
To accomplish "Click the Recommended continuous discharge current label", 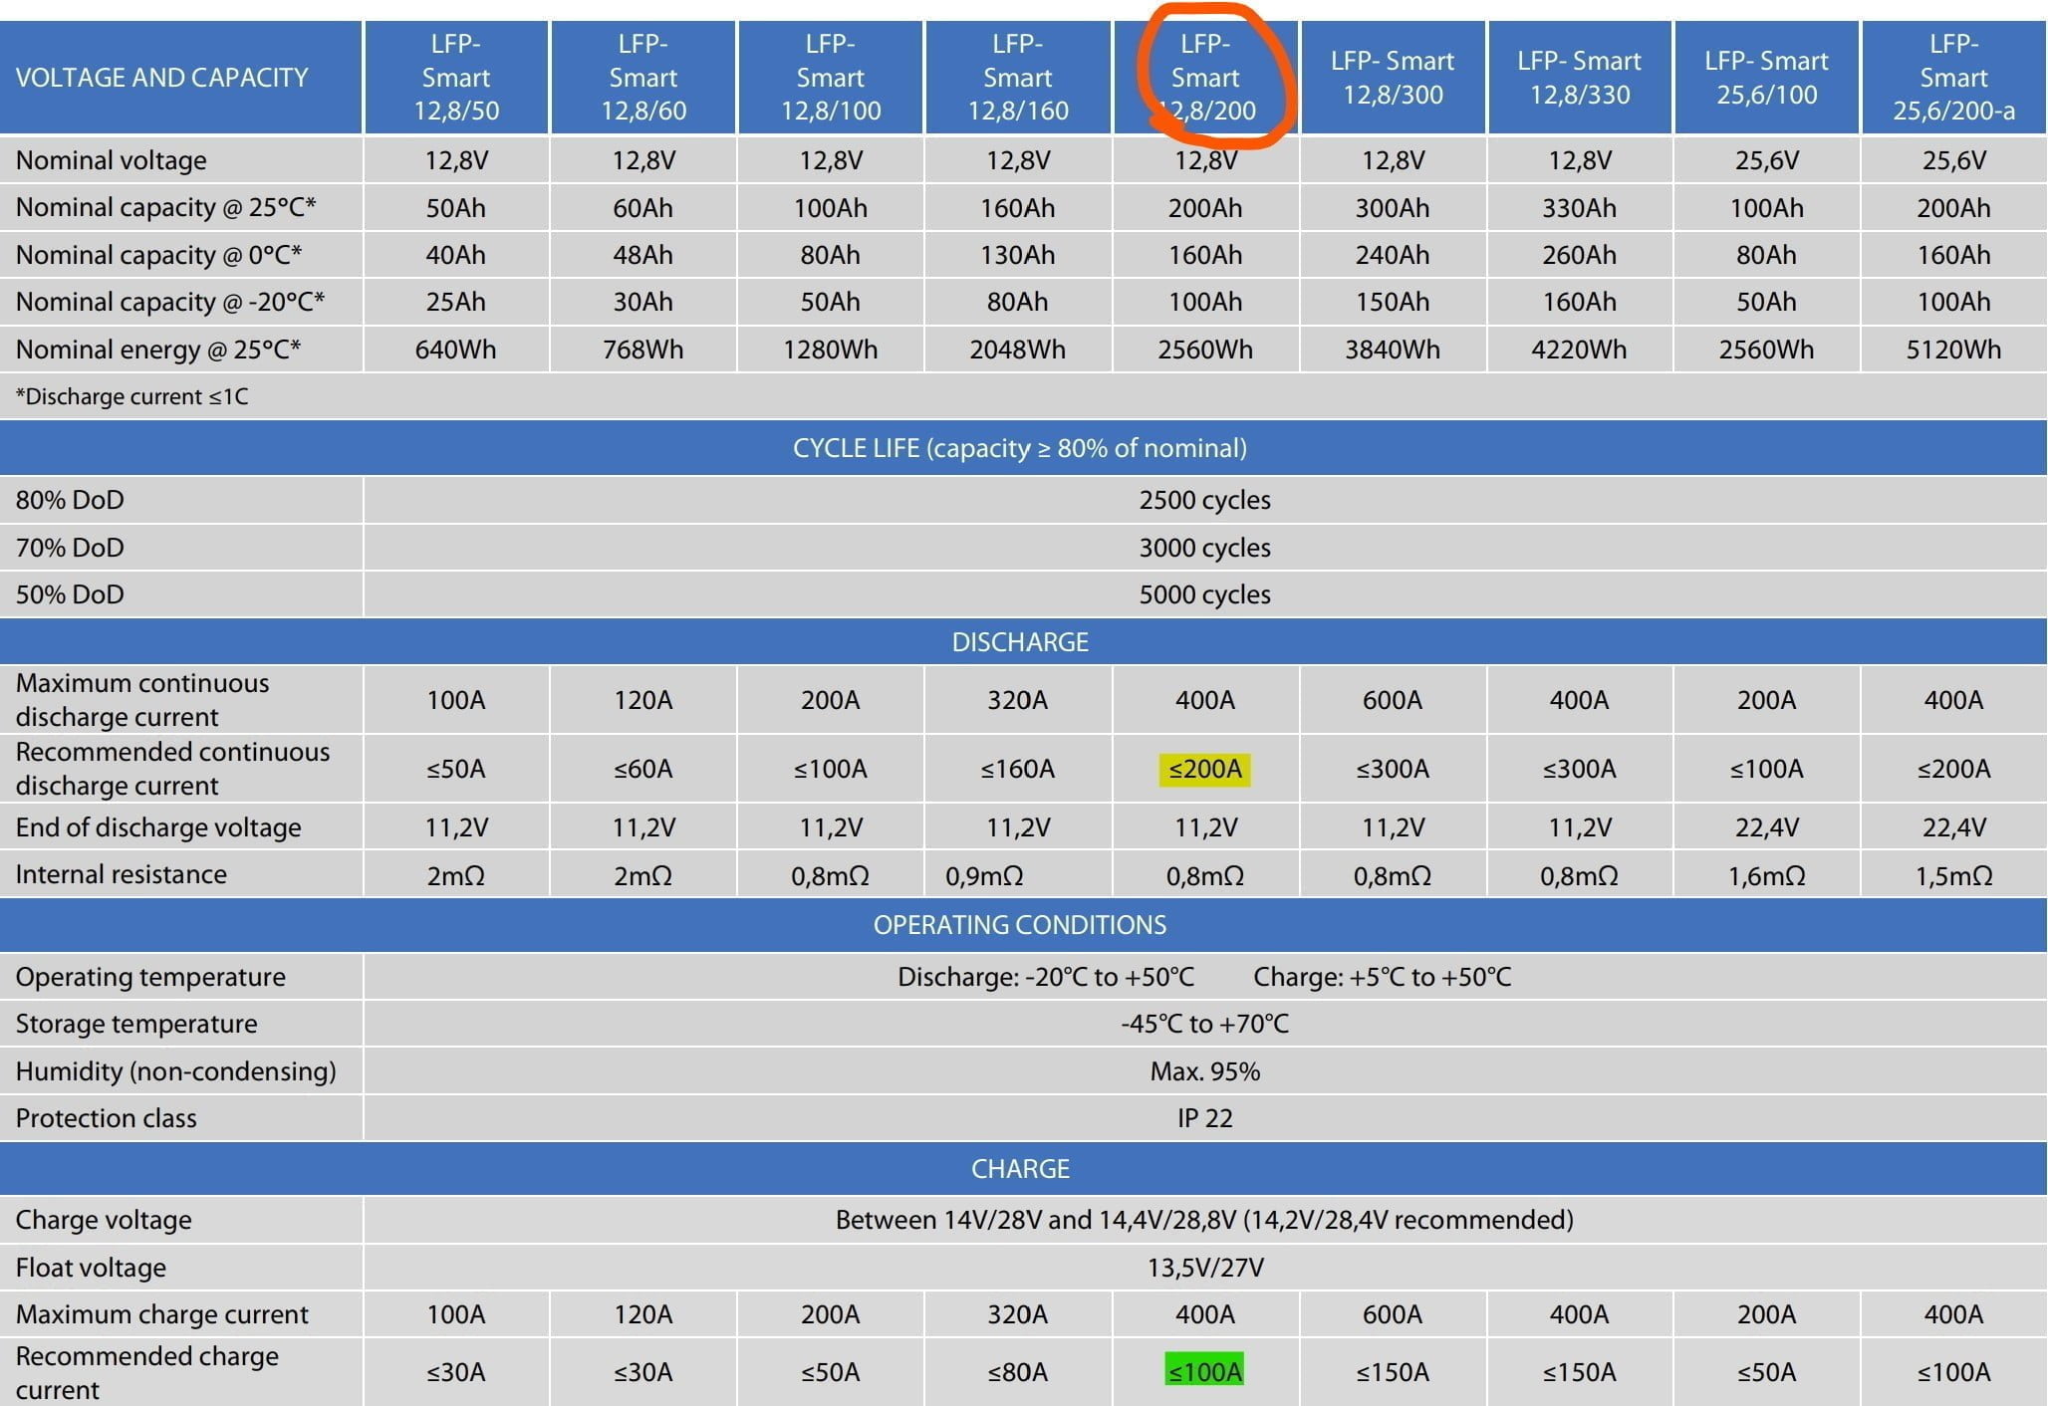I will point(172,769).
